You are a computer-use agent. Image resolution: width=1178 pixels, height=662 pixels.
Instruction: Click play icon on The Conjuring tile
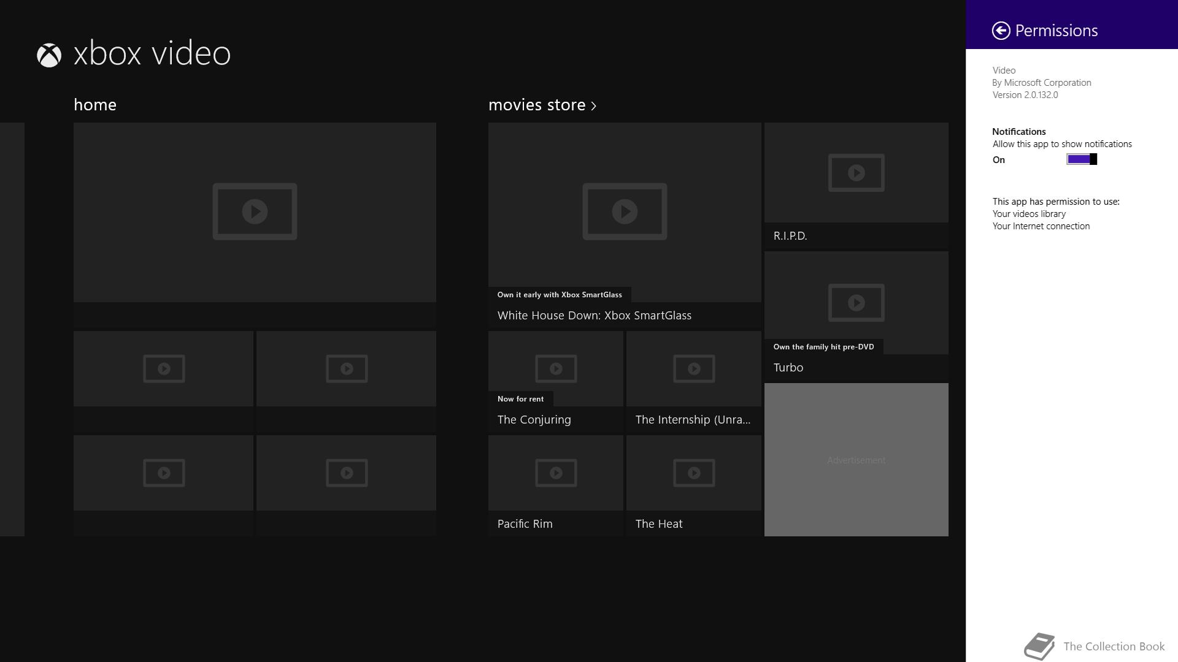(556, 369)
